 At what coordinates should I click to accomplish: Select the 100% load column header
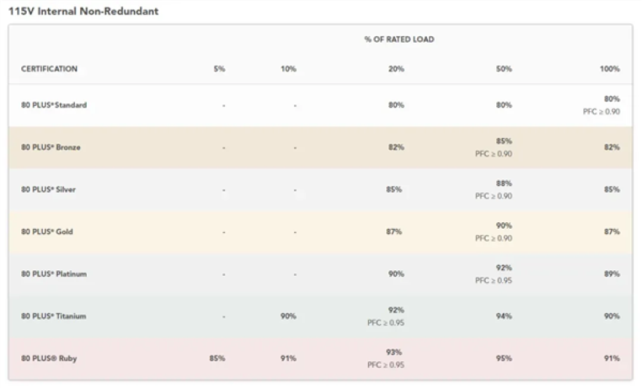pos(610,69)
